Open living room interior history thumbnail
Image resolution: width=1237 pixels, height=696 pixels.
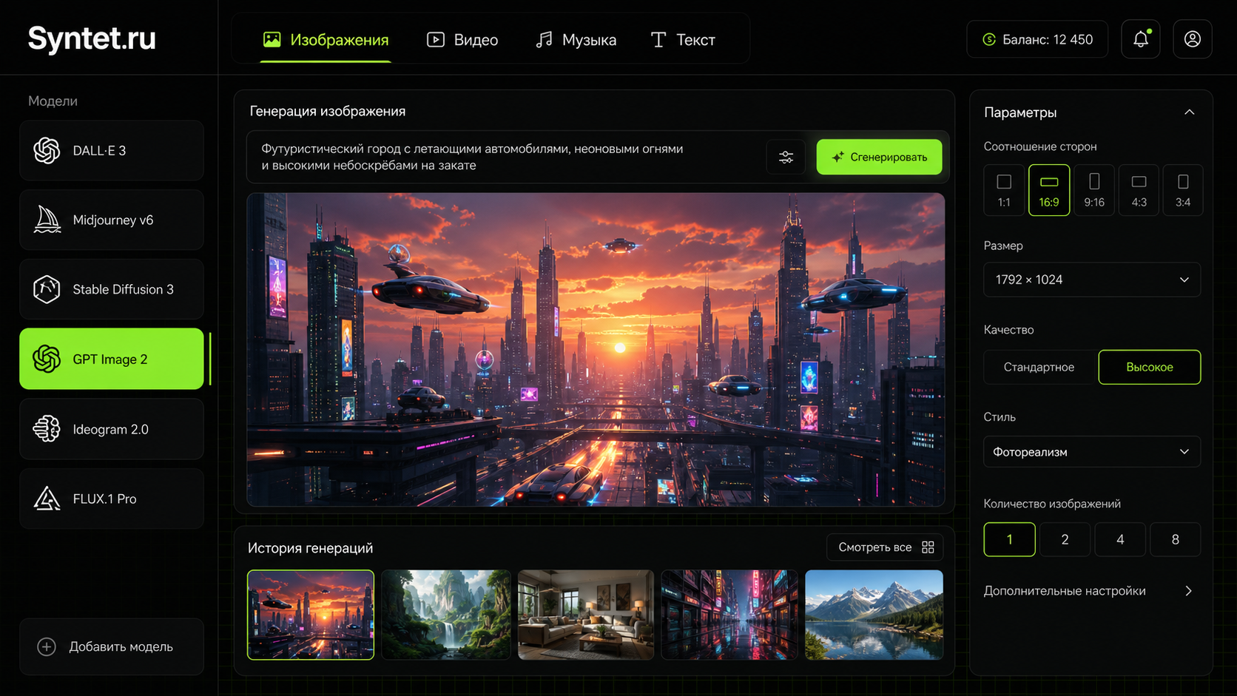pos(586,615)
